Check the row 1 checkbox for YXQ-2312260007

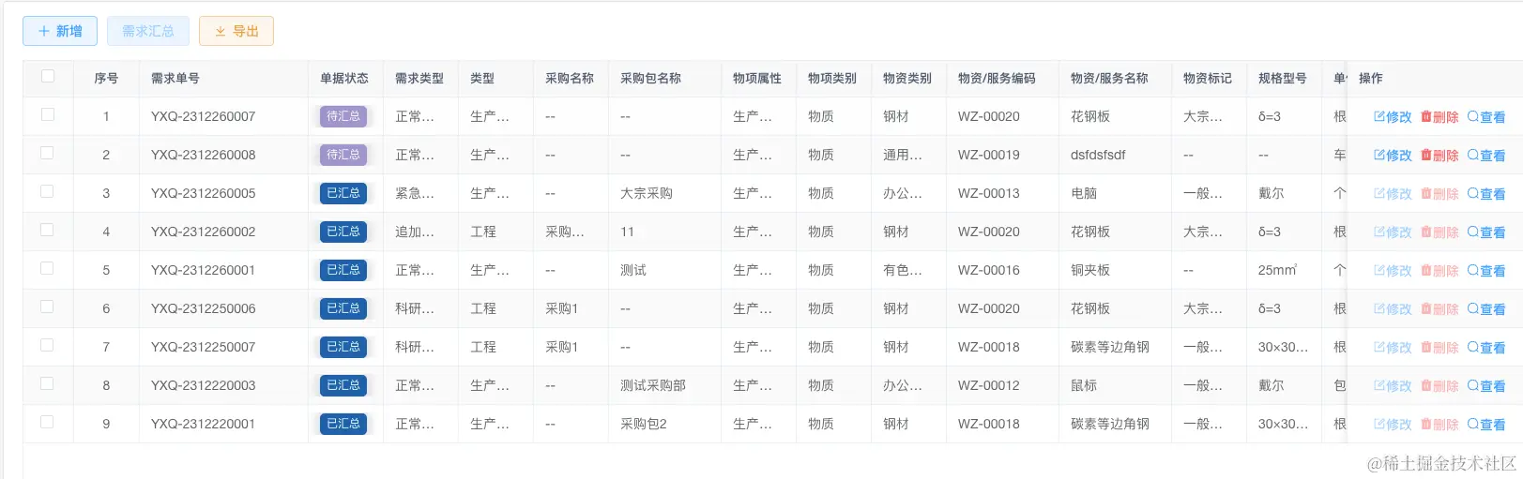[x=48, y=115]
